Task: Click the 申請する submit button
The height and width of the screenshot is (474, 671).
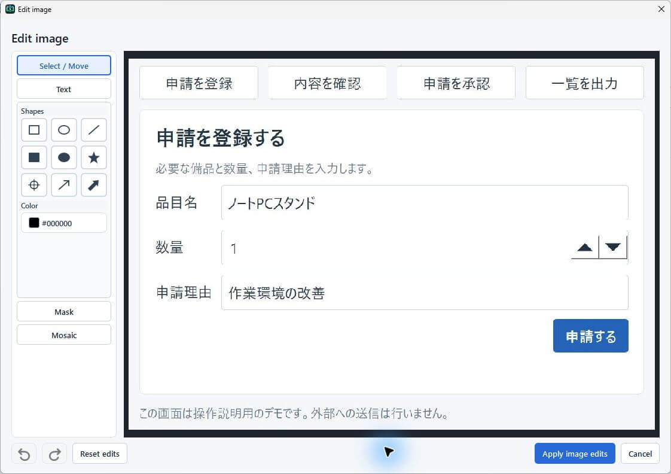Action: pos(590,336)
